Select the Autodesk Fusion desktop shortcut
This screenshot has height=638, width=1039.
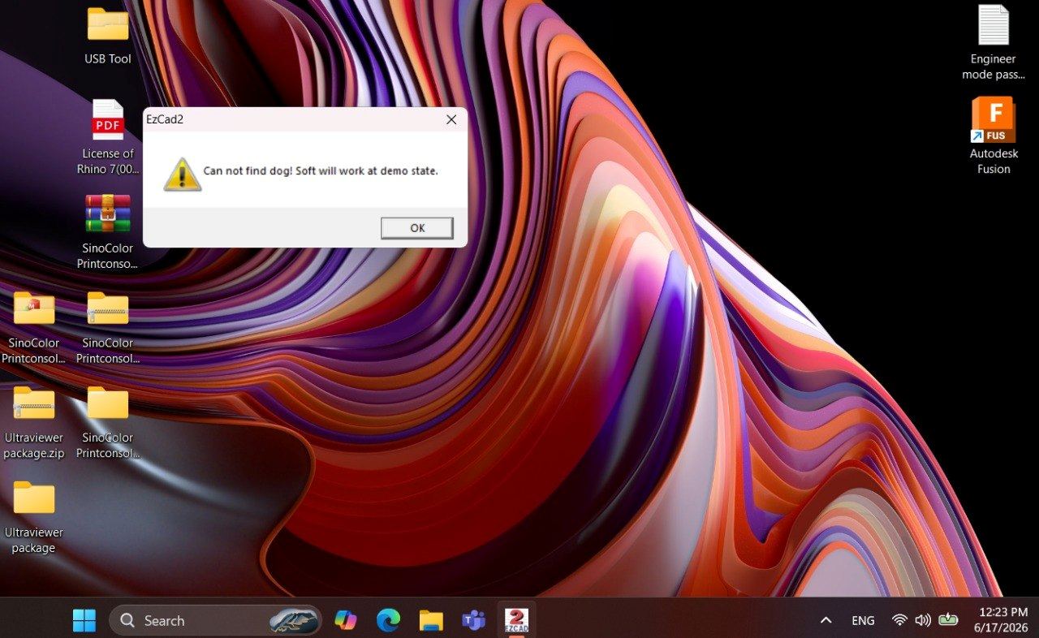[993, 136]
